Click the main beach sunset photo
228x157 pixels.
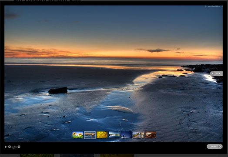(114, 73)
